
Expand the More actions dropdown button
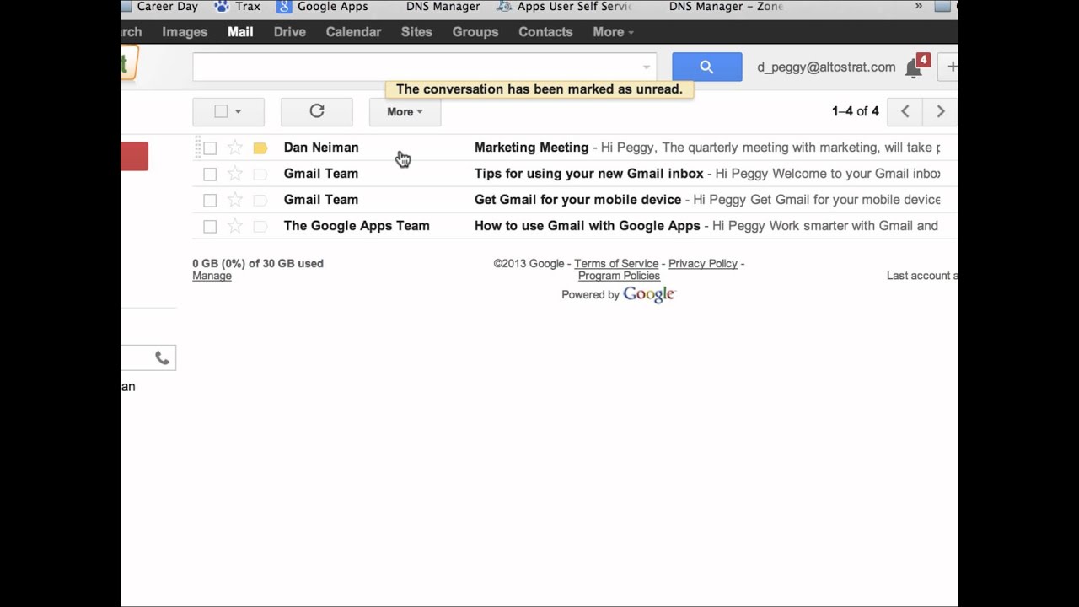pos(405,111)
